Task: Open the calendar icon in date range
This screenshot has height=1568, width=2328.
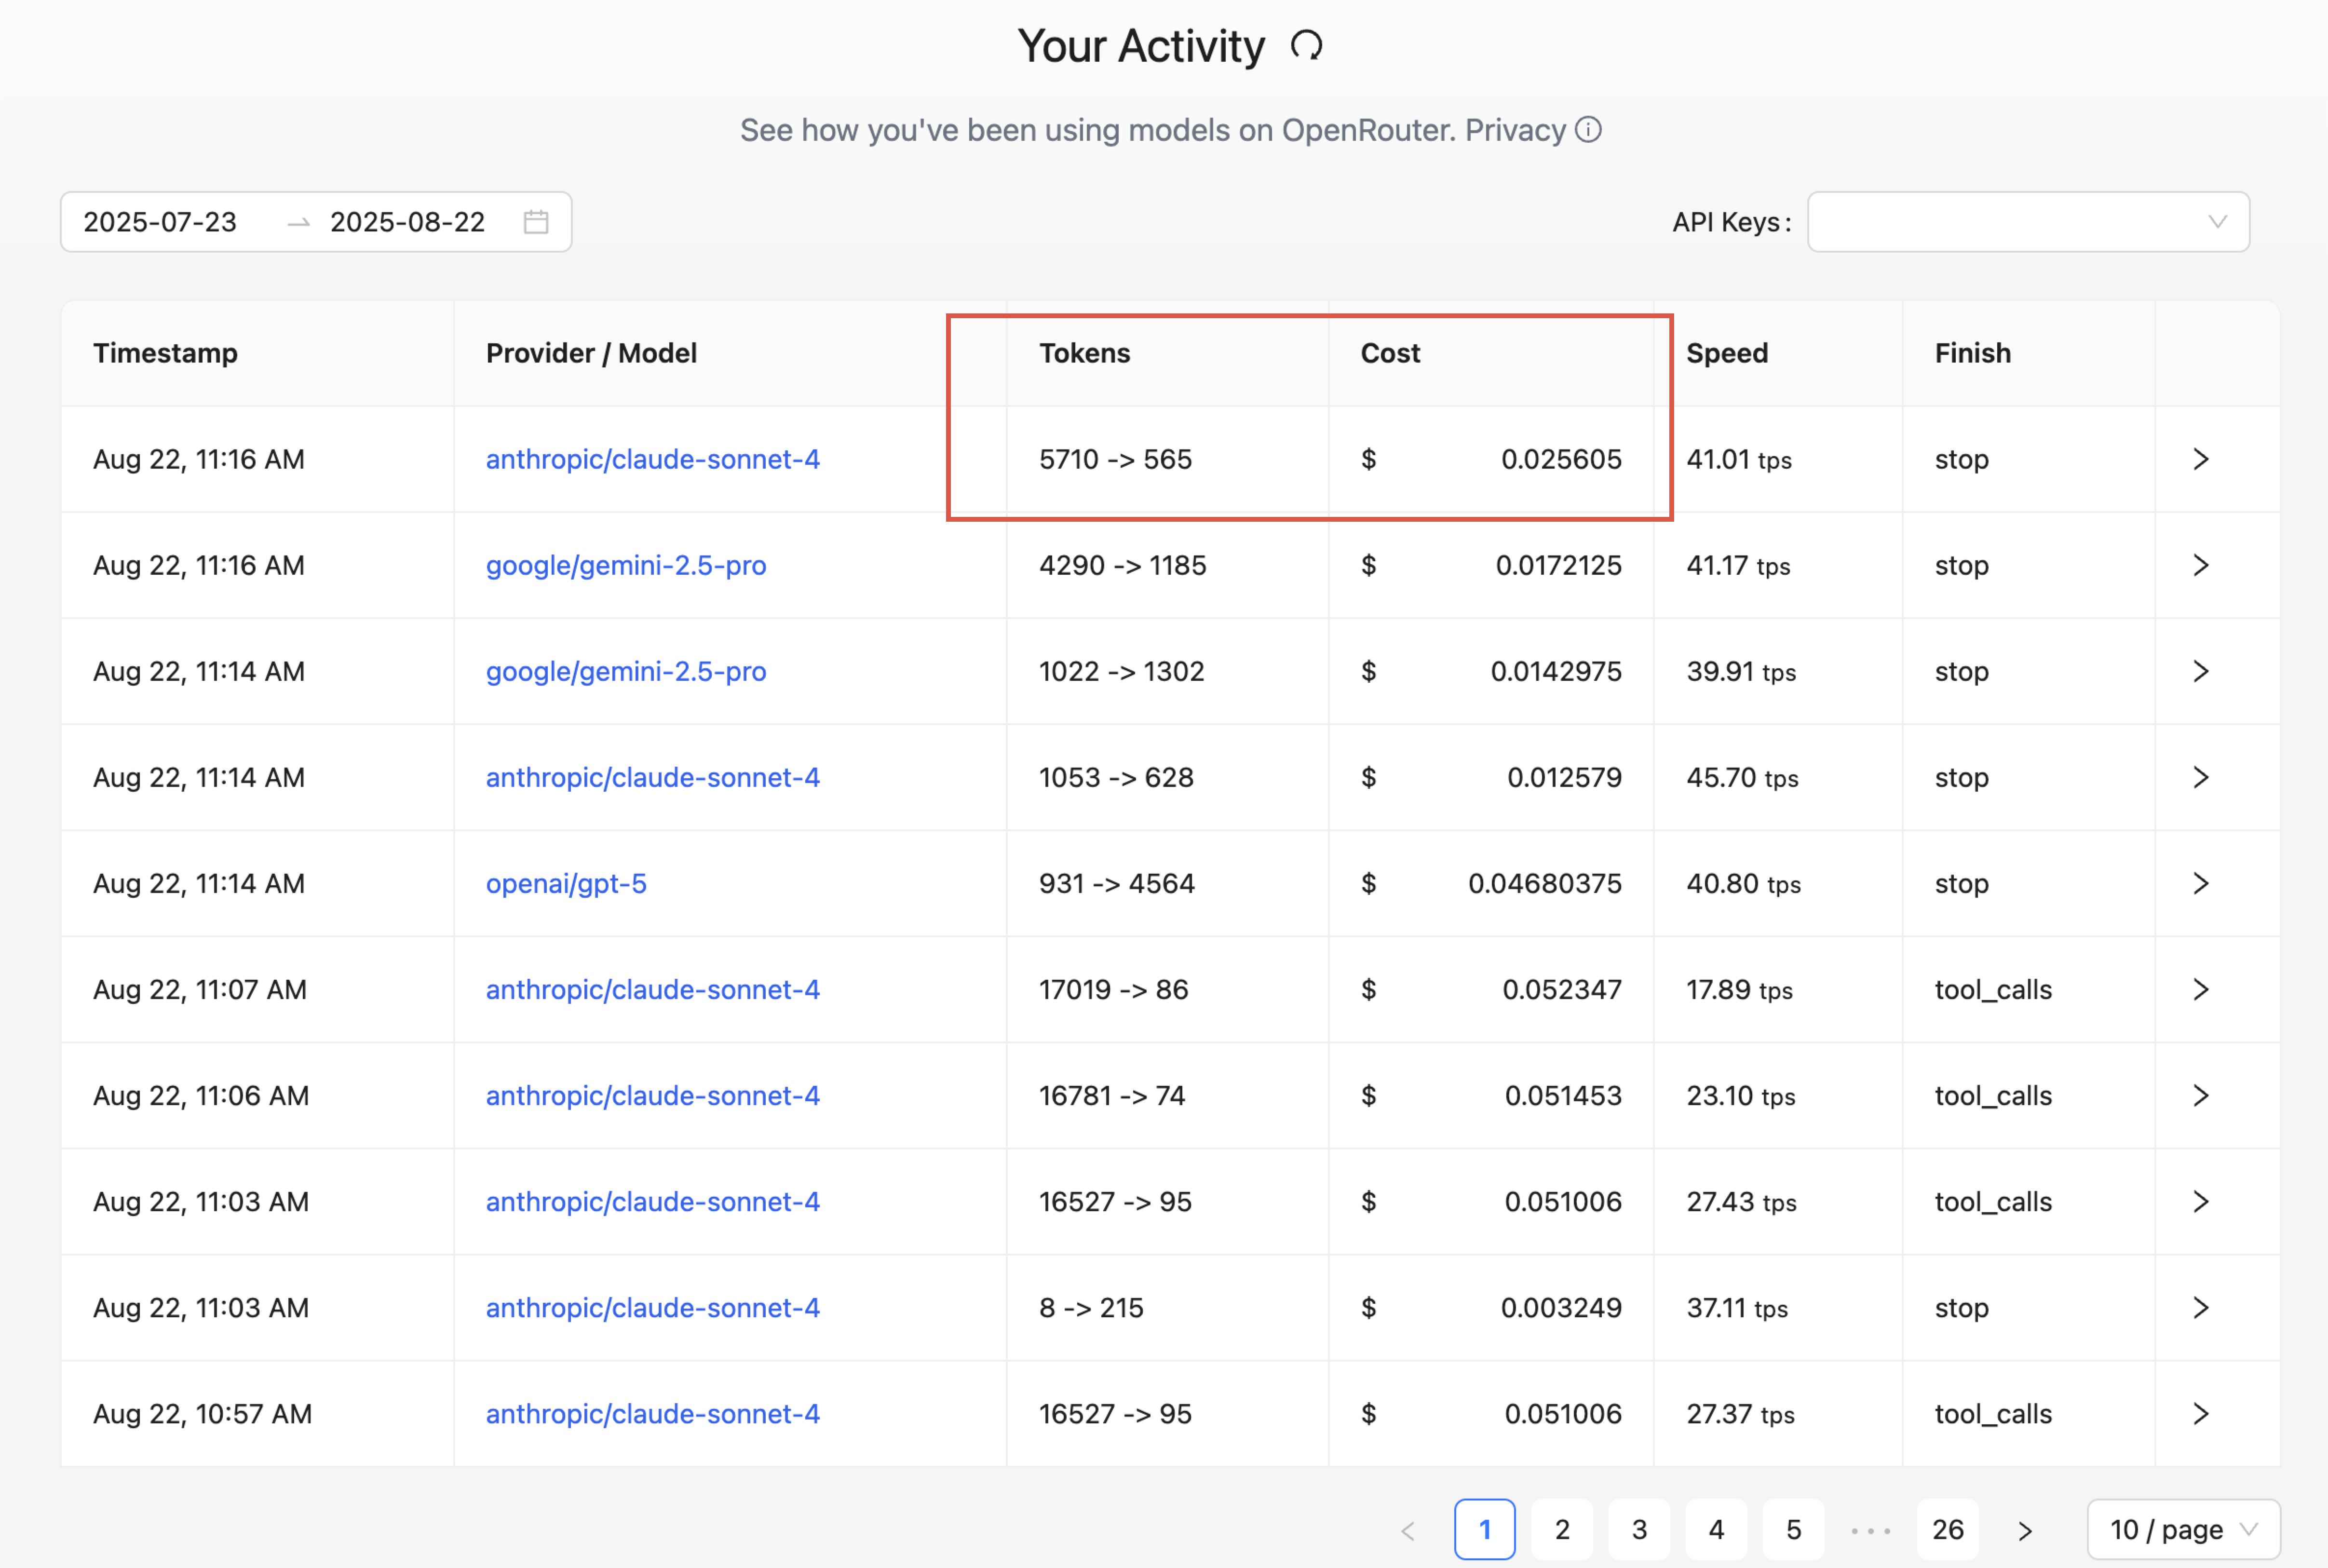Action: [536, 222]
